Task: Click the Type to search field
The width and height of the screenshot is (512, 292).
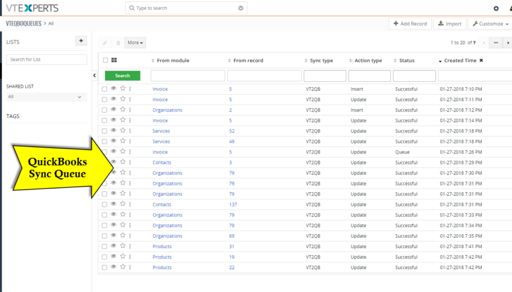Action: pyautogui.click(x=186, y=8)
